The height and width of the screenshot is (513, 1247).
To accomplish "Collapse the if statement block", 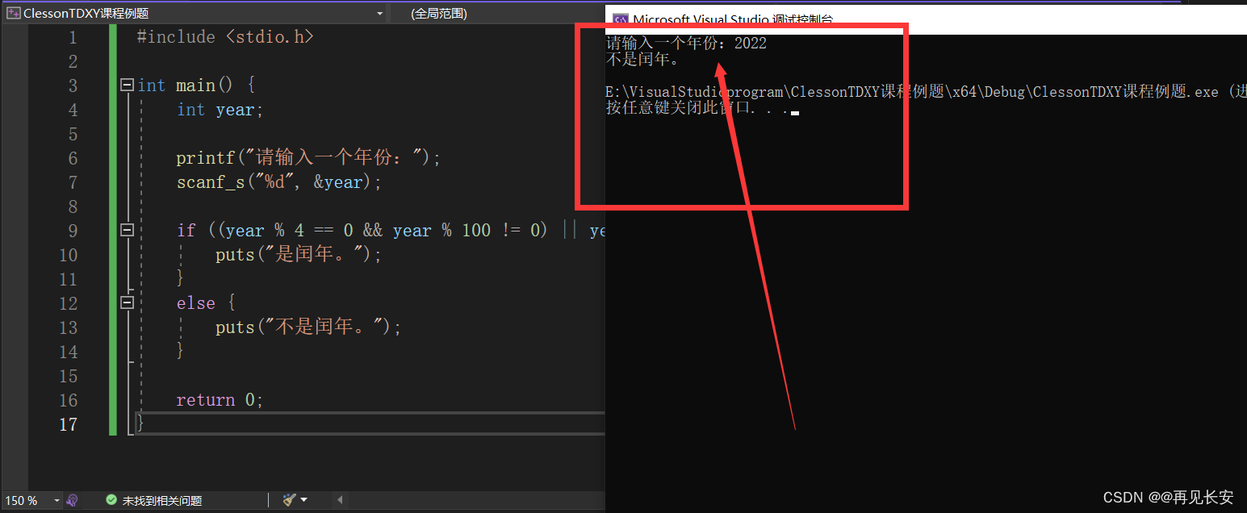I will [x=127, y=230].
